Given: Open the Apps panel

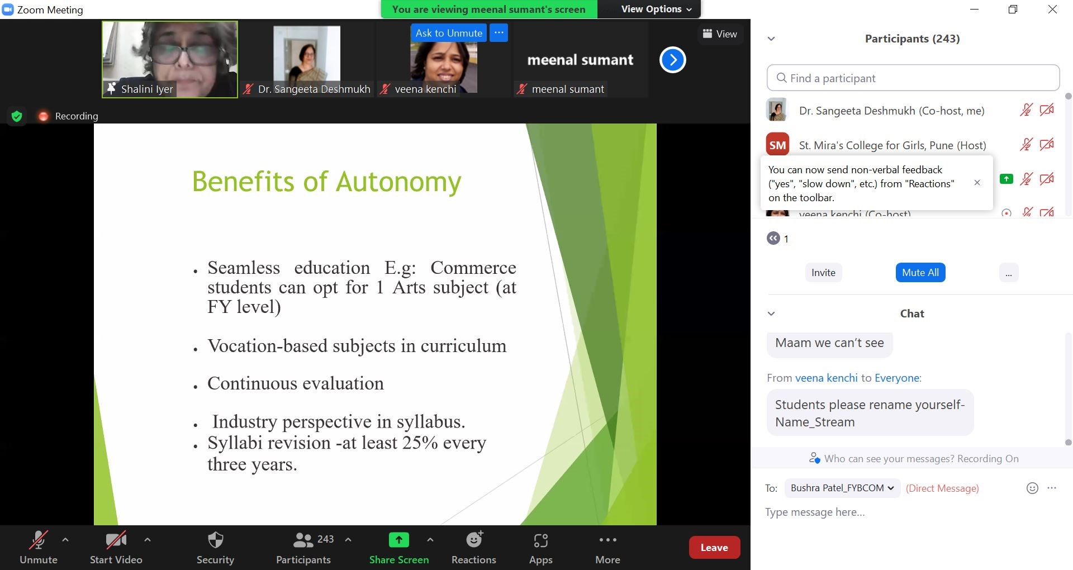Looking at the screenshot, I should (540, 548).
